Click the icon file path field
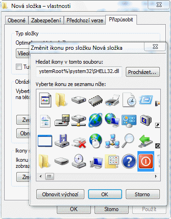Viewport: 171px width, 219px height. 79,72
